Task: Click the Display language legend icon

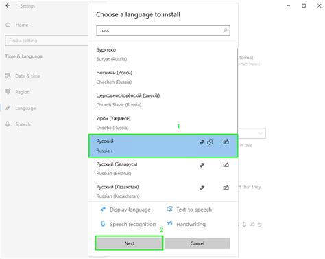Action: pyautogui.click(x=103, y=209)
